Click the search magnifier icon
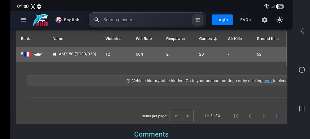 [97, 20]
